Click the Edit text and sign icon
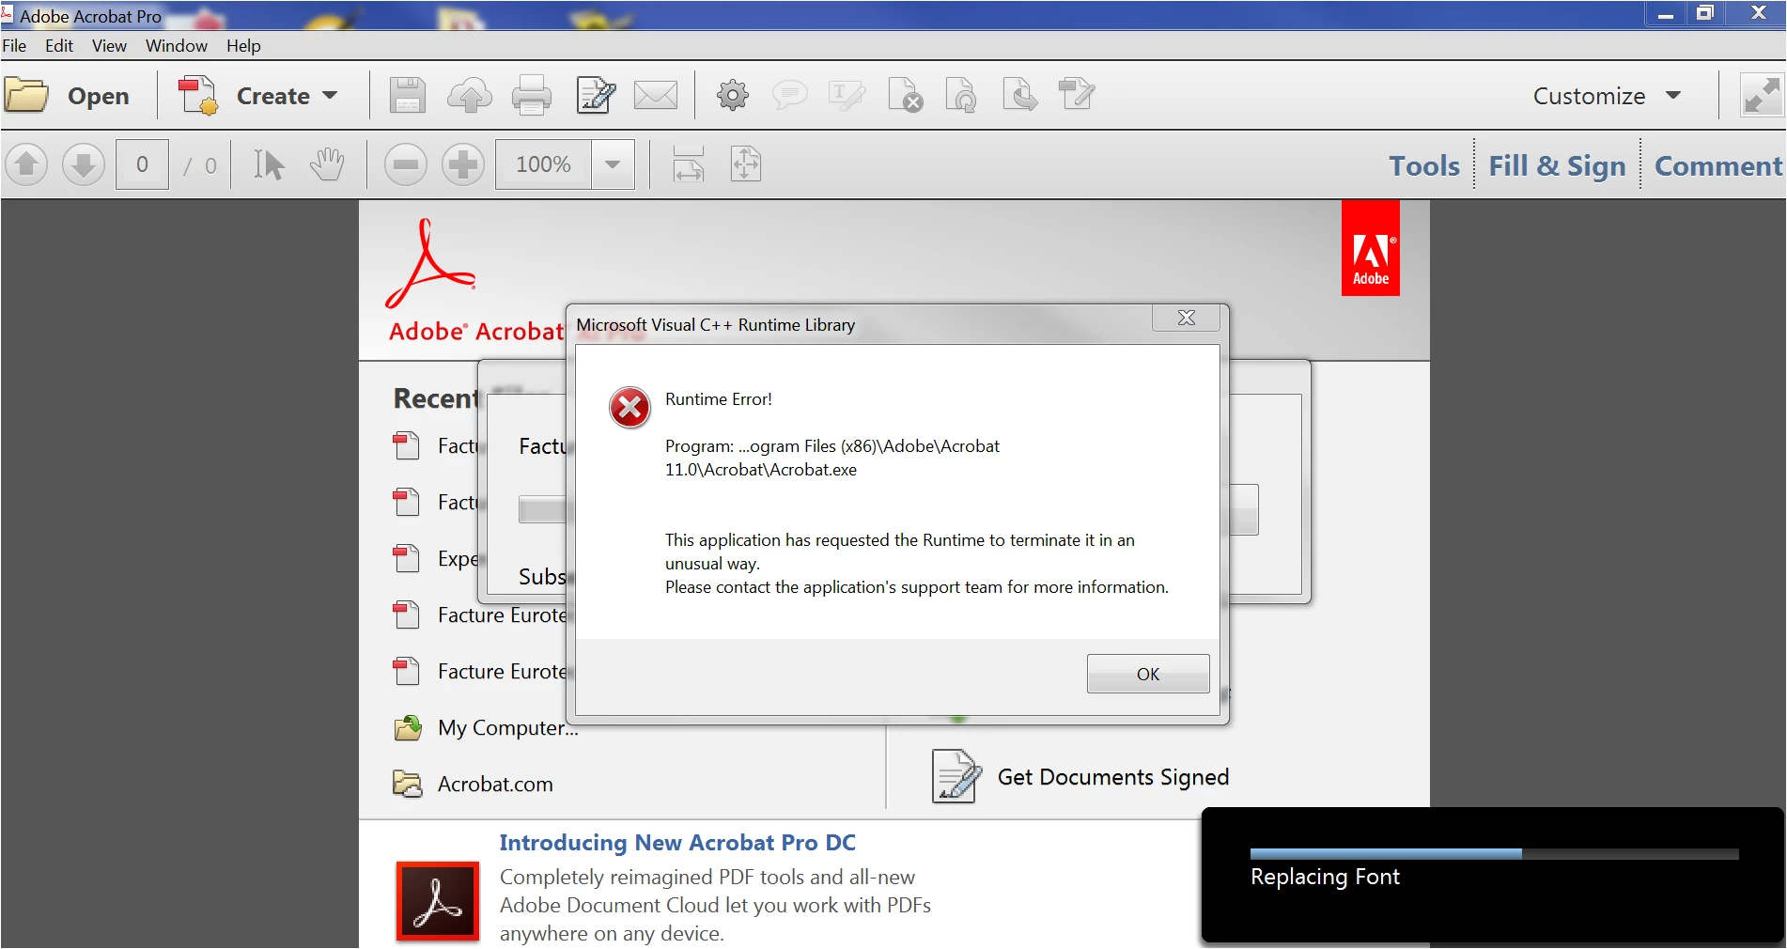 (x=596, y=95)
